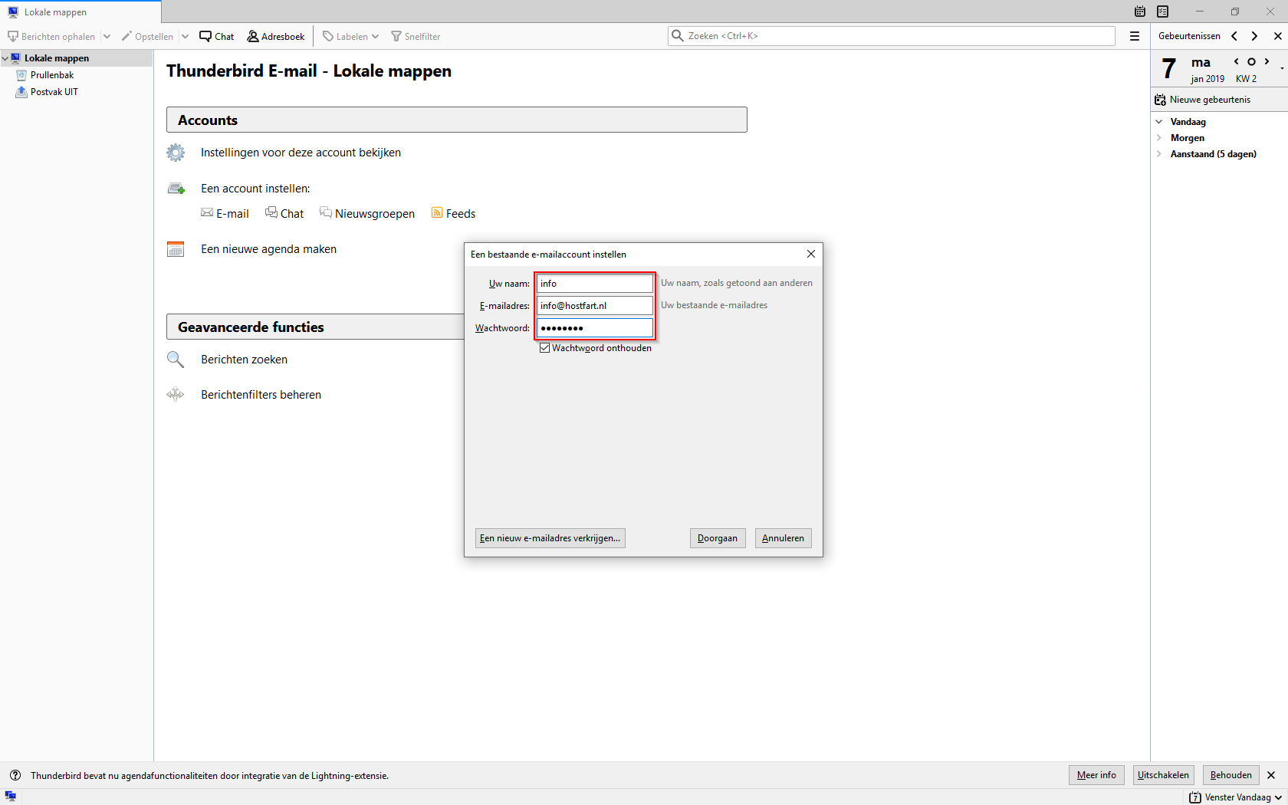Open Instellingen voor deze account bekijken
1288x805 pixels.
click(301, 153)
